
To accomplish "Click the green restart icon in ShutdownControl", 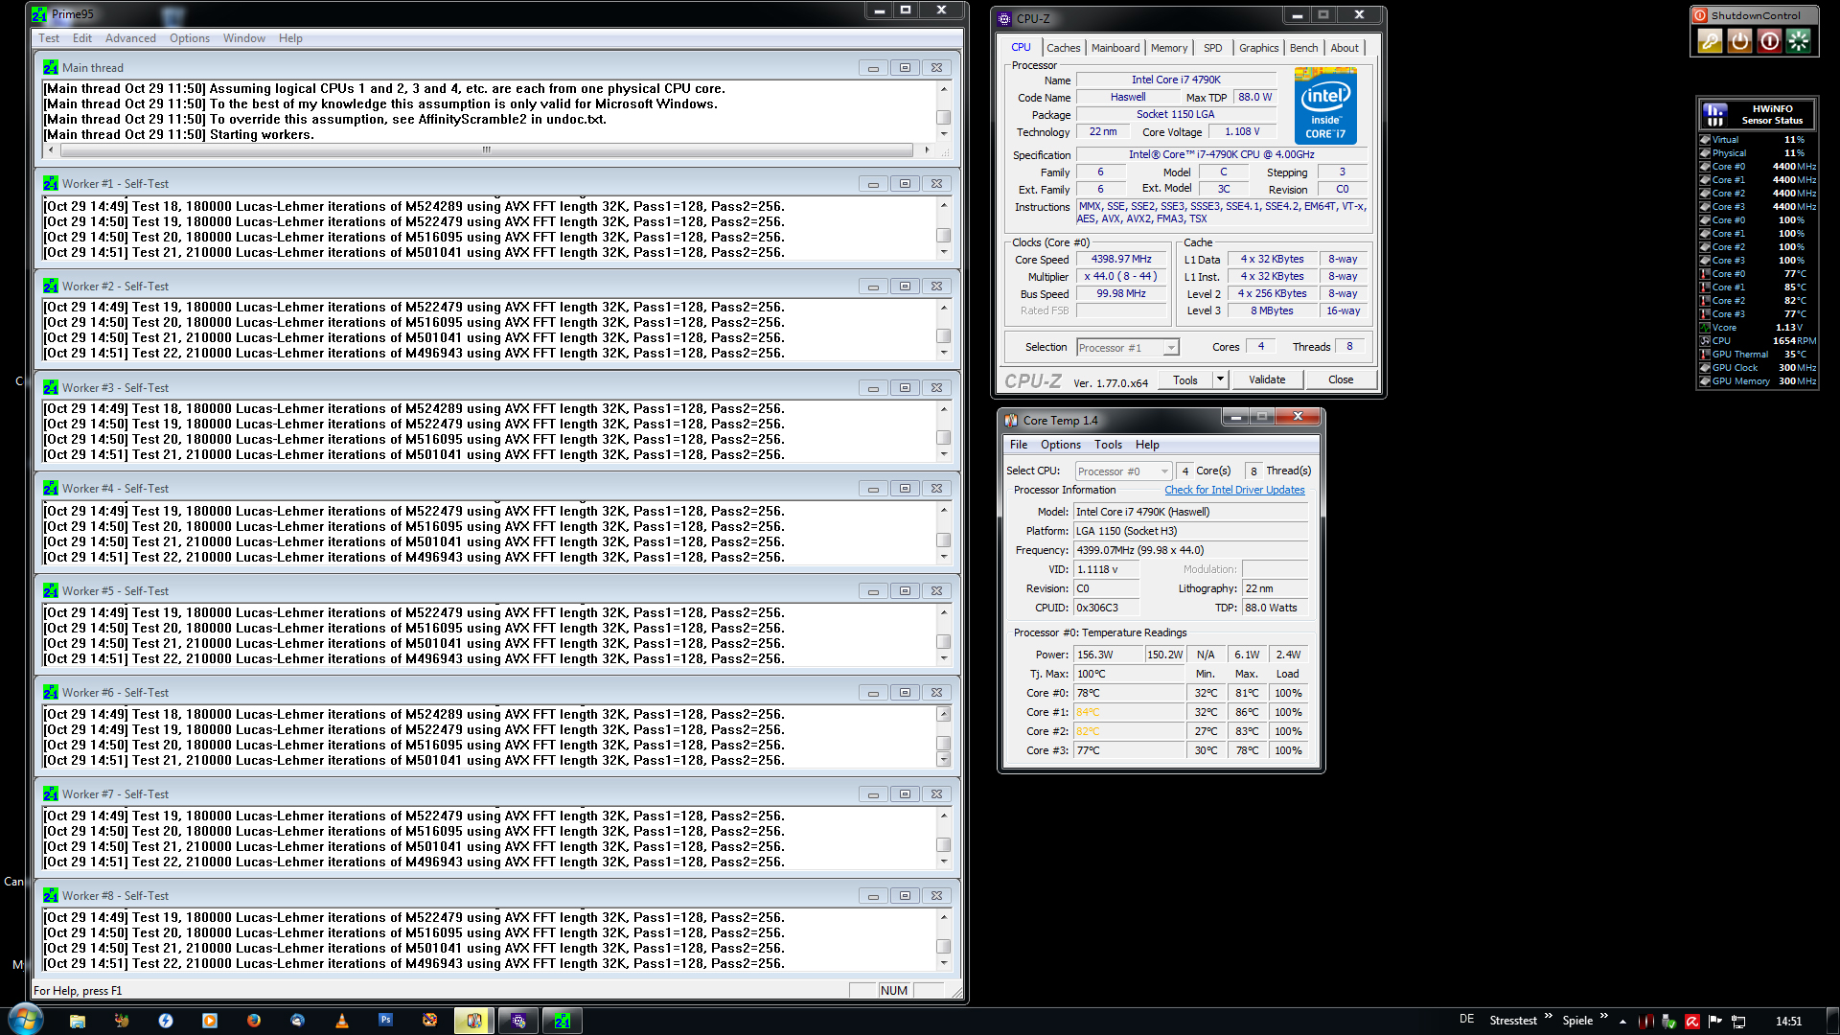I will (1799, 41).
